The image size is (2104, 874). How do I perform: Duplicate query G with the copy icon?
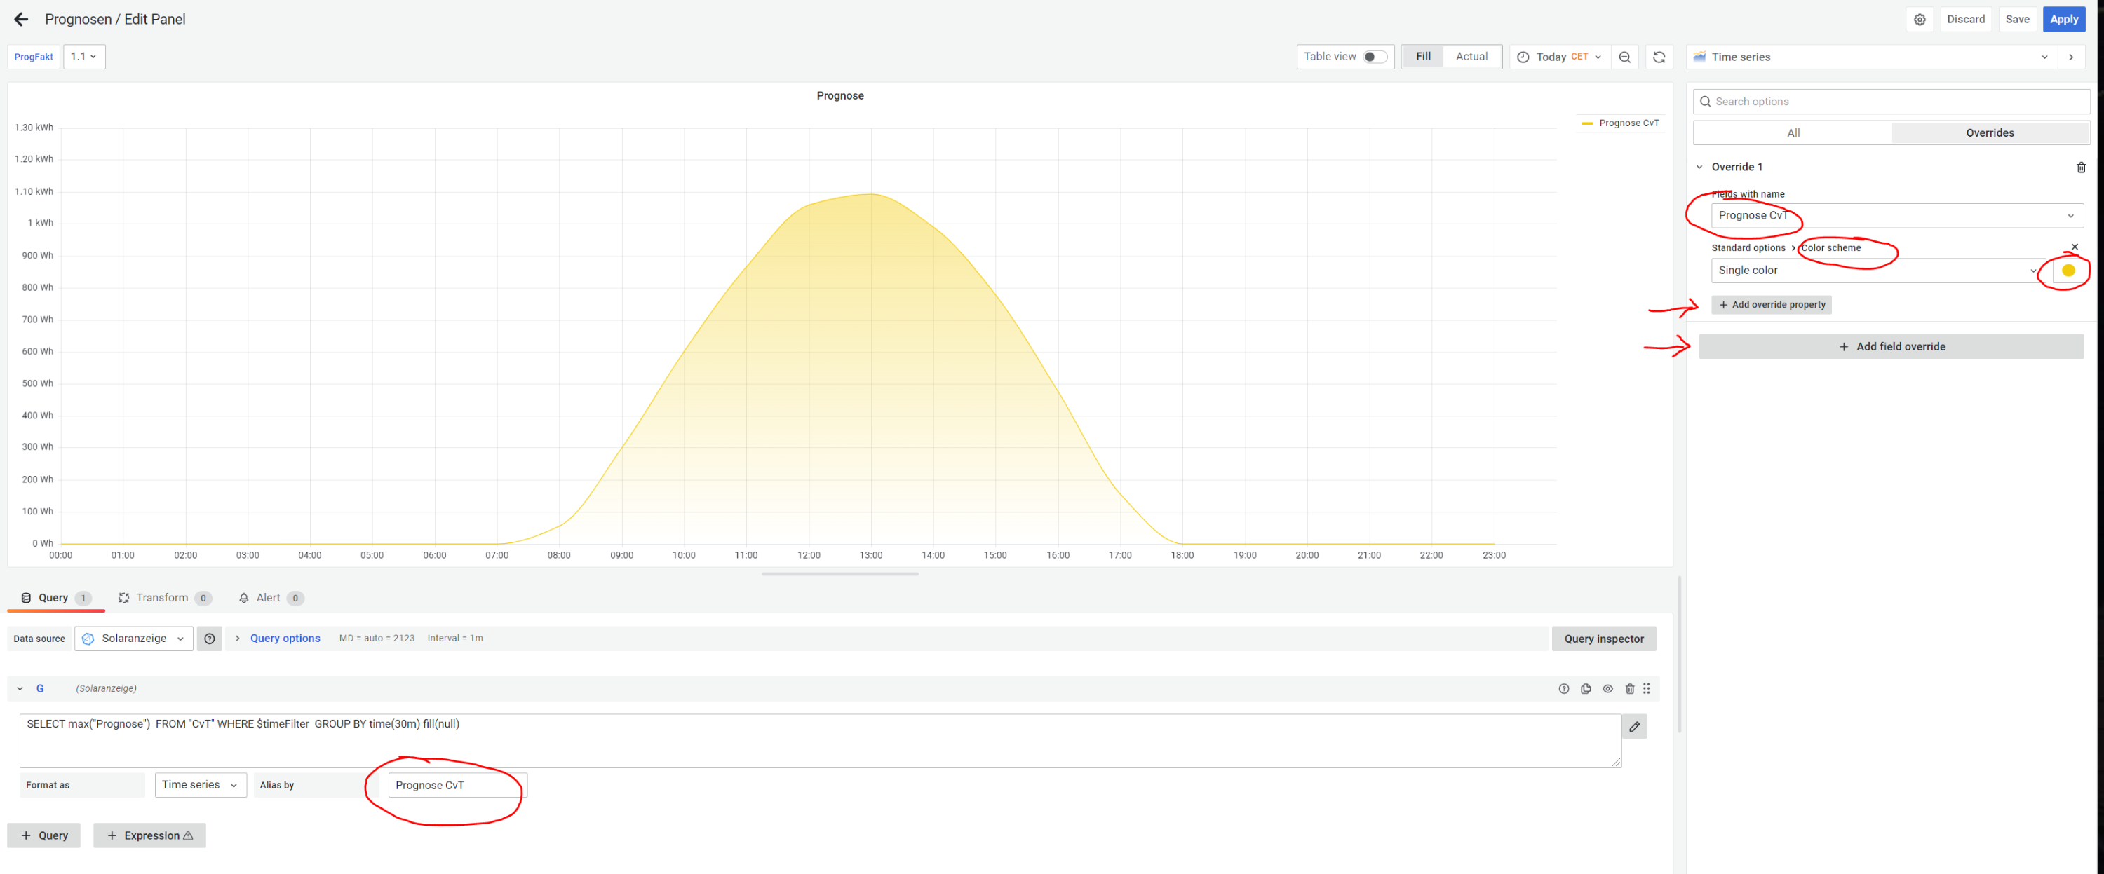coord(1585,689)
